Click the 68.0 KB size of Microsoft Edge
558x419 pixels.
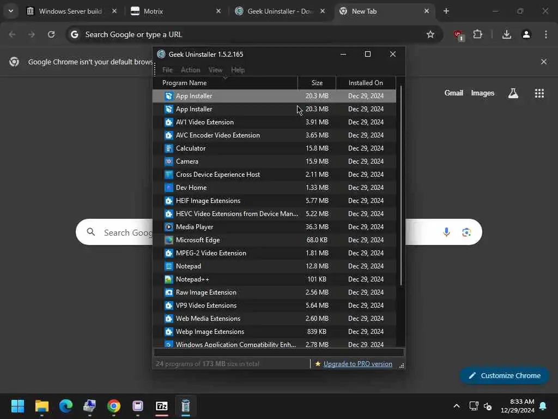point(317,240)
